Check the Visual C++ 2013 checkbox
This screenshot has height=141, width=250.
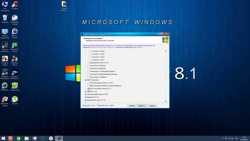(91, 57)
